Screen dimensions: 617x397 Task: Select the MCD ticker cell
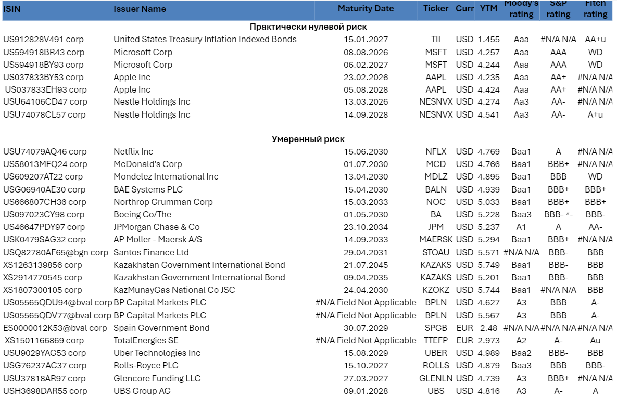click(436, 164)
